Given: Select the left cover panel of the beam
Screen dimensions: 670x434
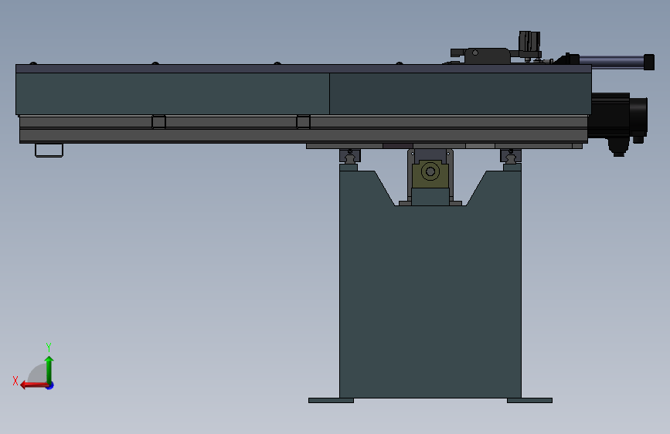Looking at the screenshot, I should [x=172, y=93].
